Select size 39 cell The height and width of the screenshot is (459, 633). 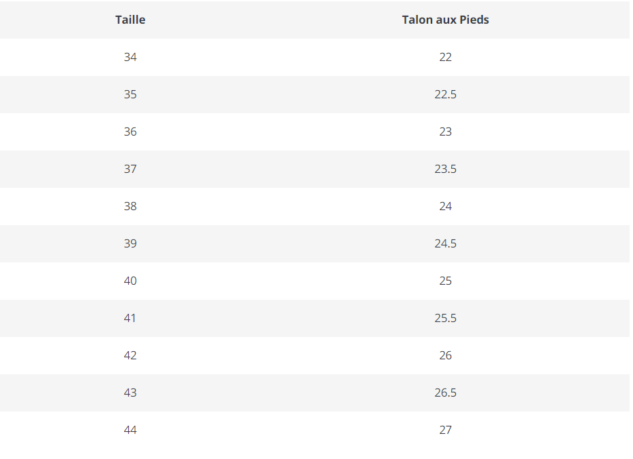click(130, 243)
